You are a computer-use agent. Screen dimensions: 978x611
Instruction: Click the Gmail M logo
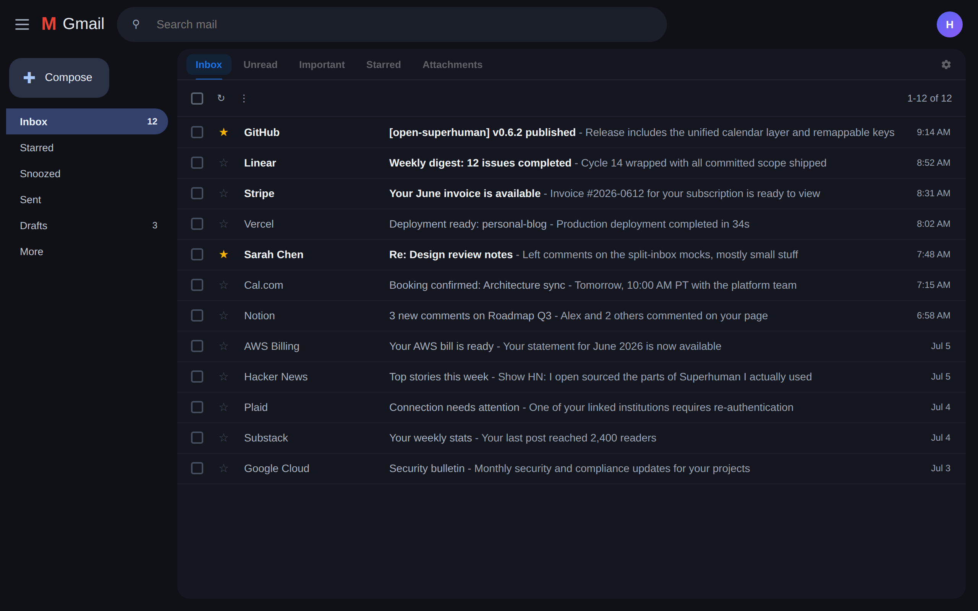point(49,24)
